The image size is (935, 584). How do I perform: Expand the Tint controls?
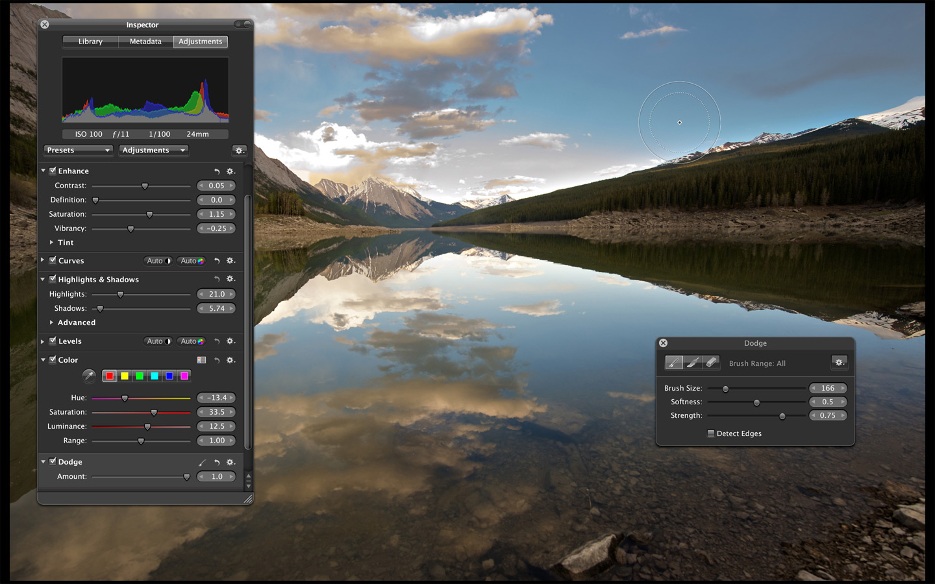[51, 242]
